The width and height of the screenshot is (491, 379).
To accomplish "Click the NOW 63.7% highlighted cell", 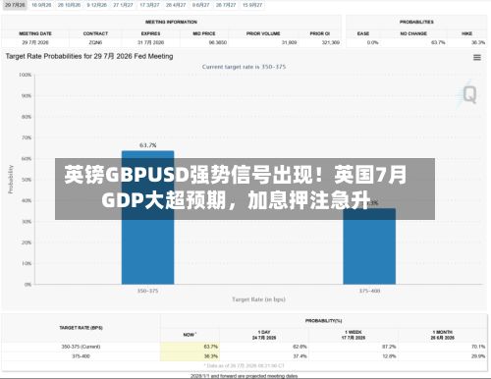I will (x=190, y=347).
